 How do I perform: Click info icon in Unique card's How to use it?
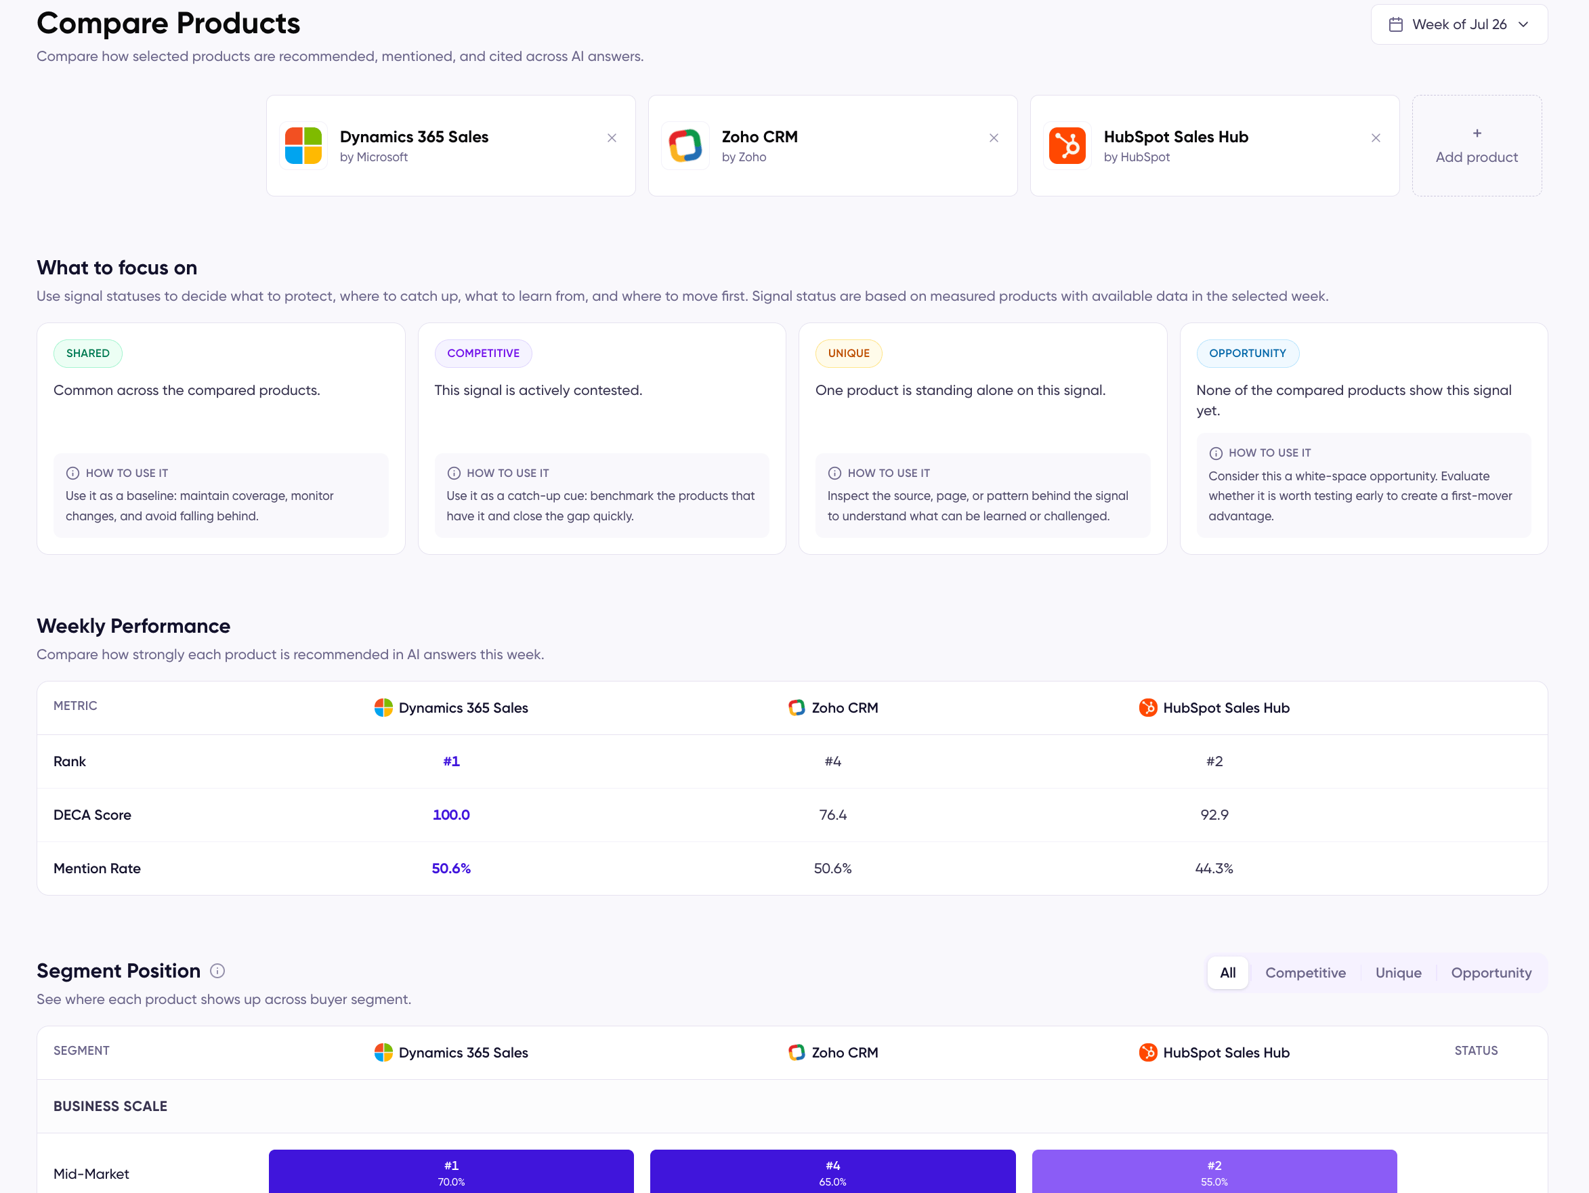point(834,473)
